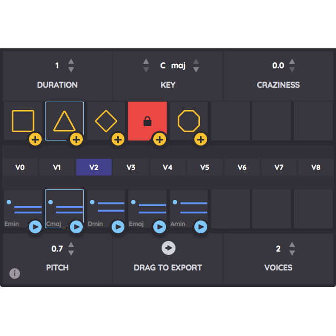
Task: Toggle the red locked slot
Action: pos(147,120)
